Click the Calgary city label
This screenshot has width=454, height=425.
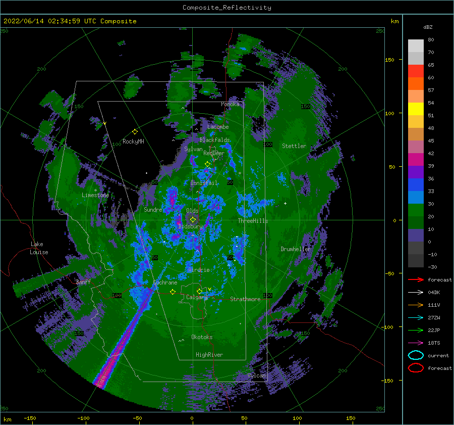[197, 297]
